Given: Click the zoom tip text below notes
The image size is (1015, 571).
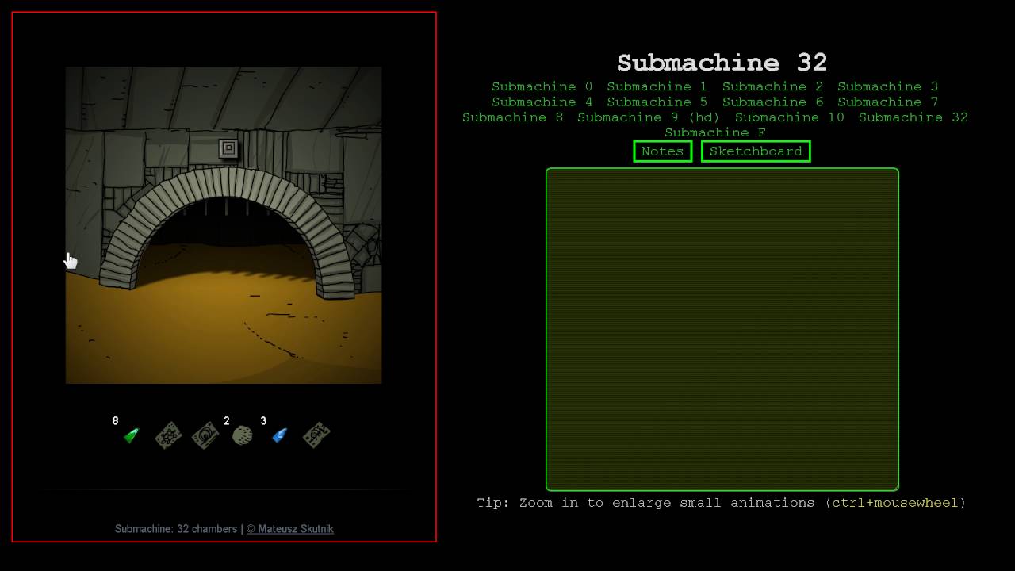Looking at the screenshot, I should 721,503.
